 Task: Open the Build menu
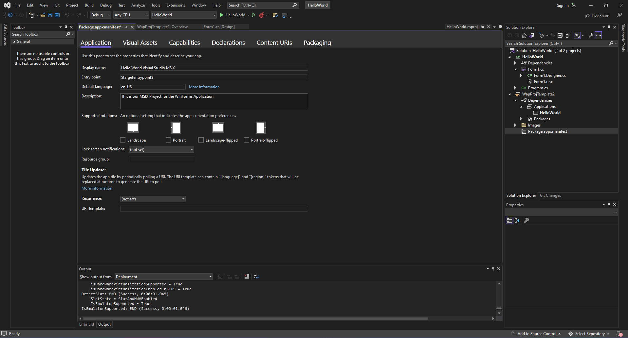click(x=89, y=5)
